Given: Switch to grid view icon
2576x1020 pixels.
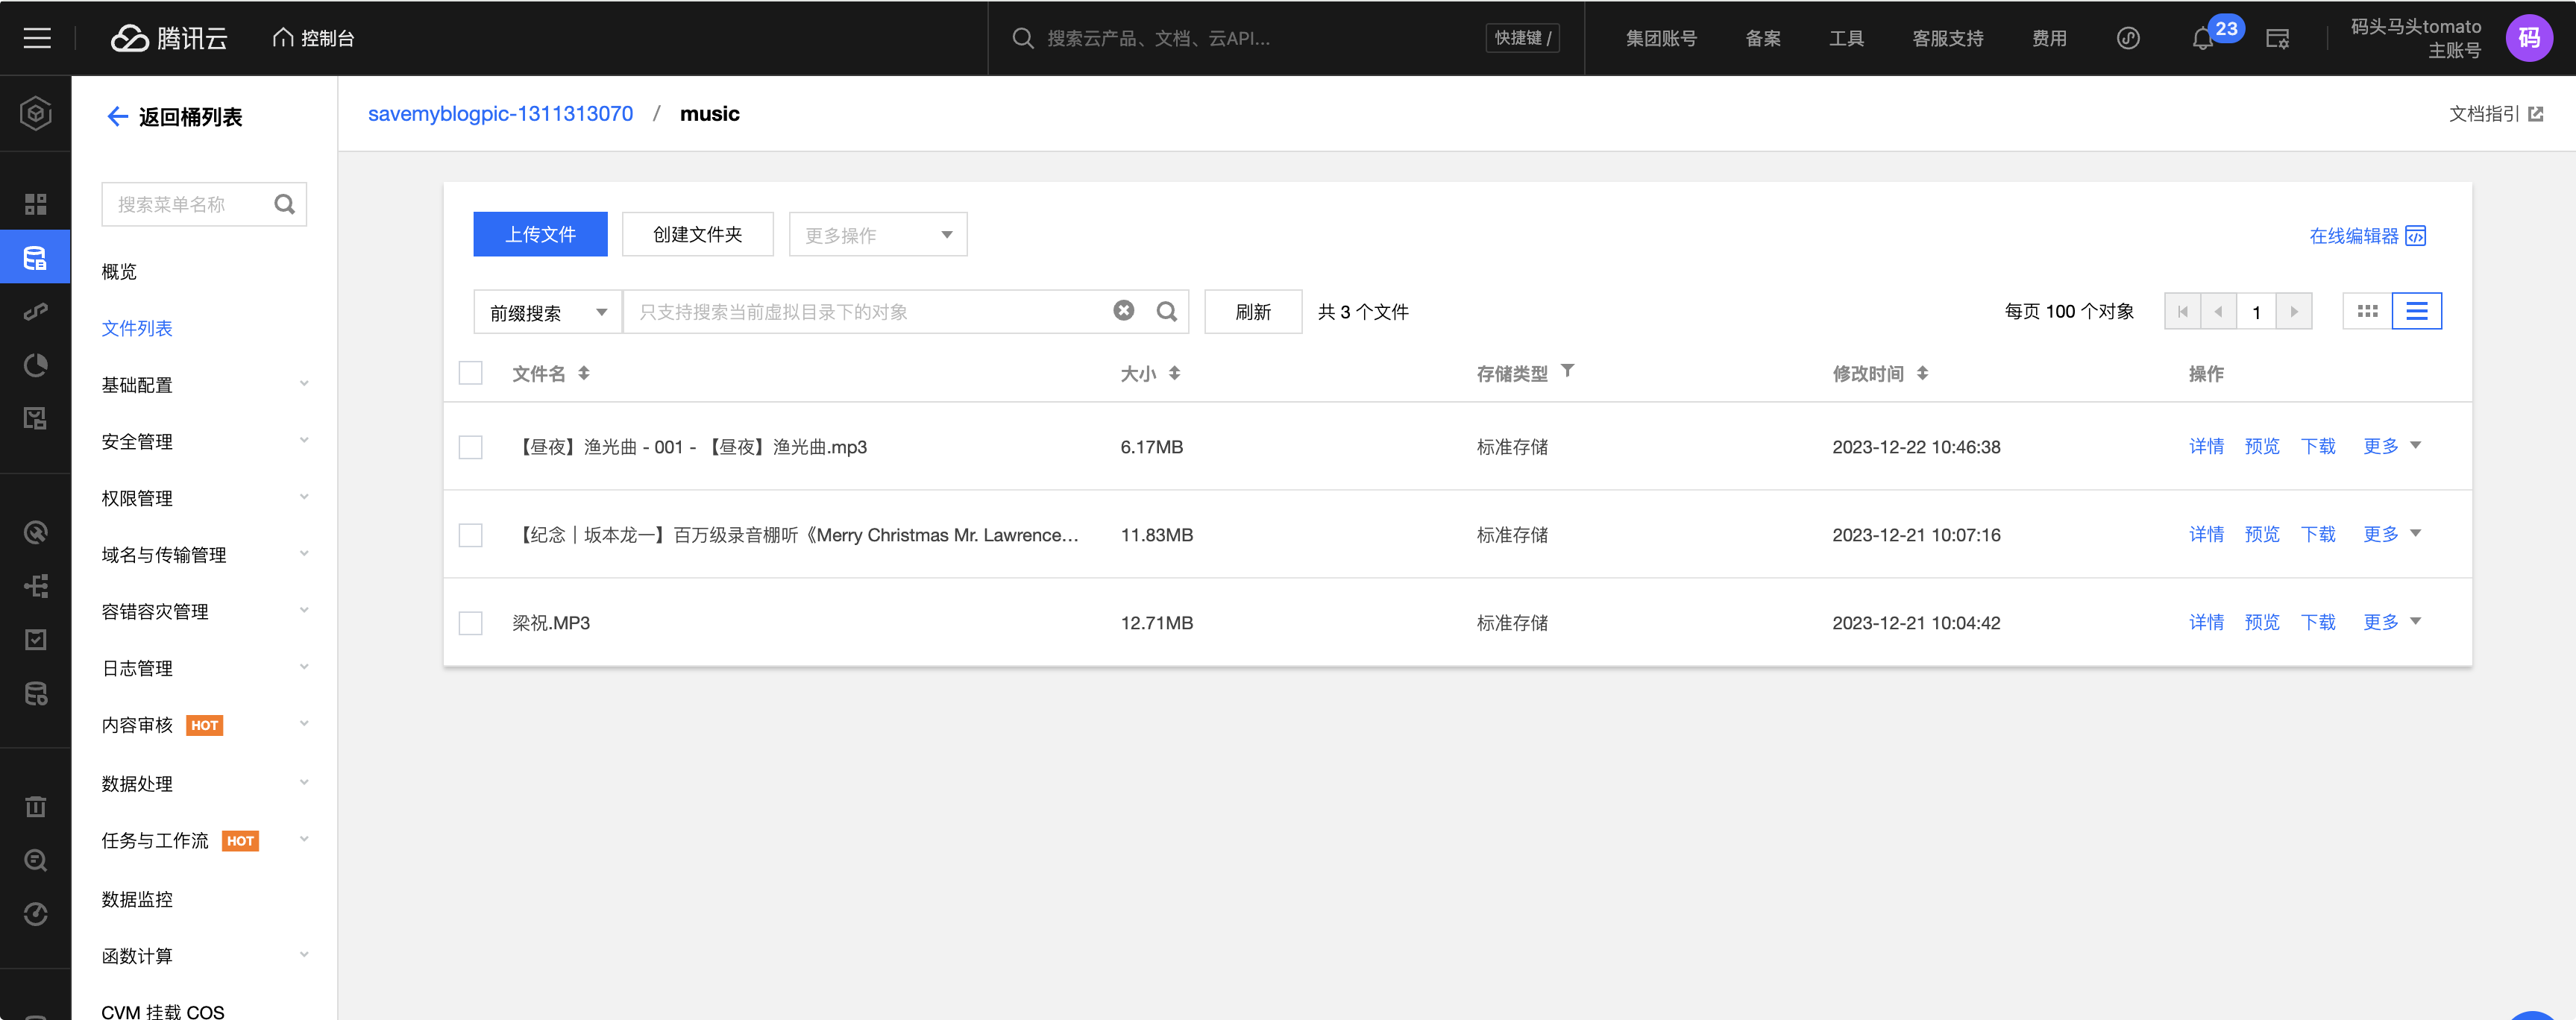Looking at the screenshot, I should [2367, 311].
